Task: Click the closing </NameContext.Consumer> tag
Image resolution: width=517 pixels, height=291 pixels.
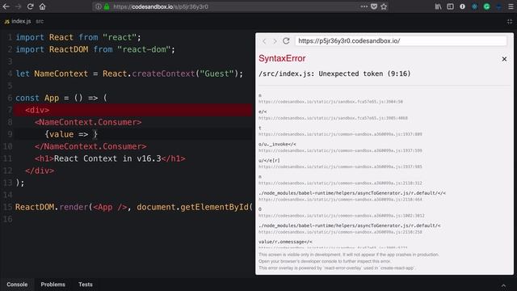Action: tap(90, 146)
